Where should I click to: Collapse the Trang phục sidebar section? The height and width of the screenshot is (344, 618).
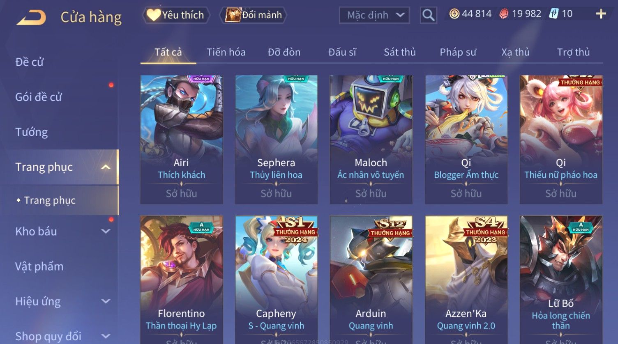tap(106, 167)
